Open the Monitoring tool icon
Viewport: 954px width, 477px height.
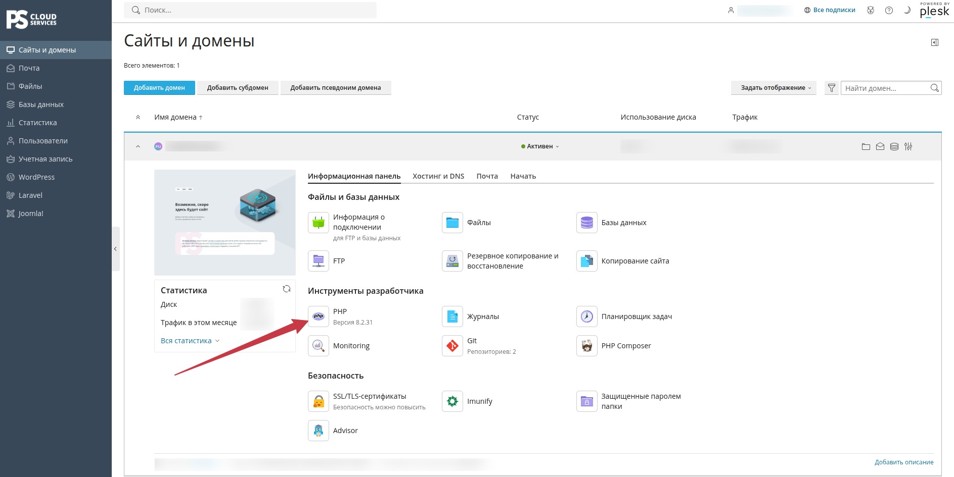[319, 346]
